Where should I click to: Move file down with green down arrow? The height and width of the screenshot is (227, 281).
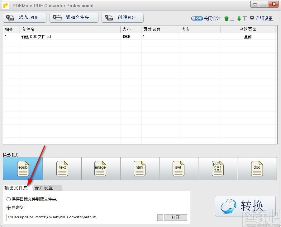(239, 18)
